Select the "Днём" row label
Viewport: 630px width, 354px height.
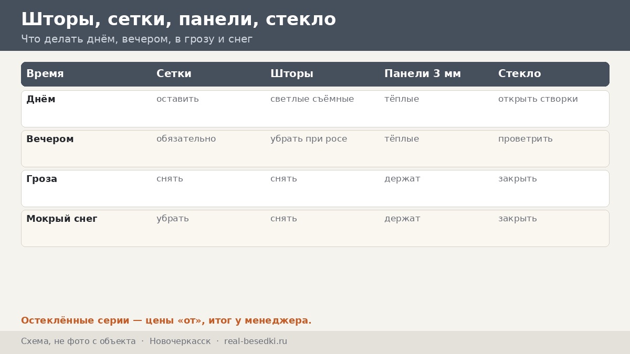pos(41,99)
